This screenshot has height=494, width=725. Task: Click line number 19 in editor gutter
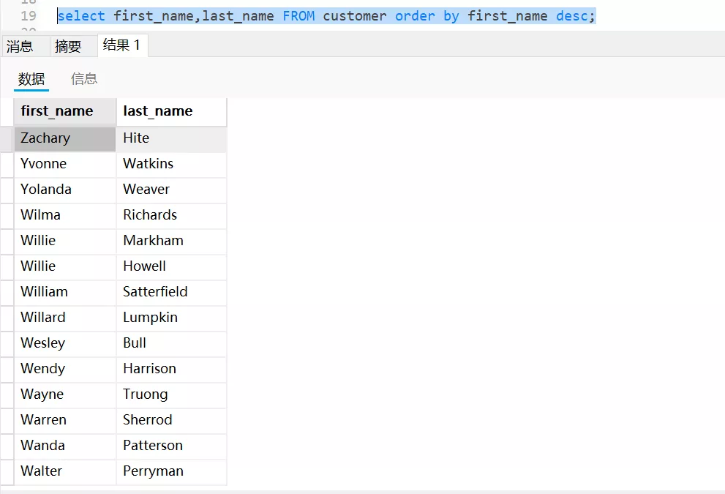click(x=28, y=16)
